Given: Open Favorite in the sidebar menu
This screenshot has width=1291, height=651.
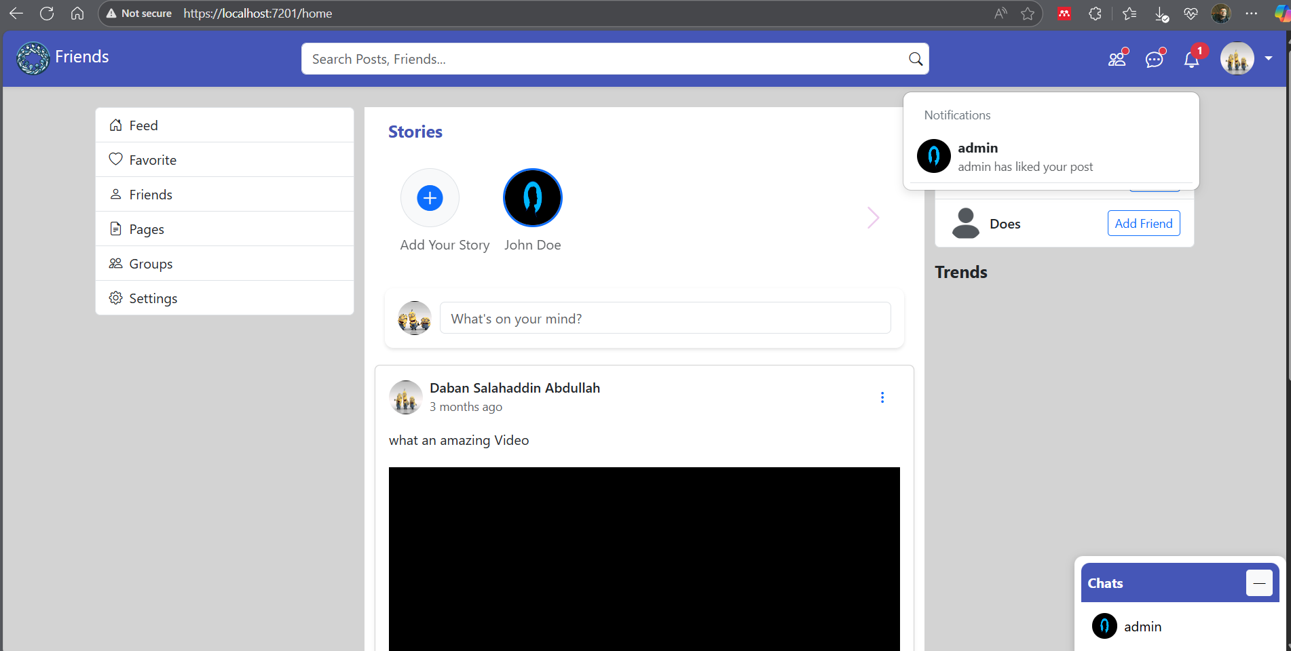Looking at the screenshot, I should 153,160.
